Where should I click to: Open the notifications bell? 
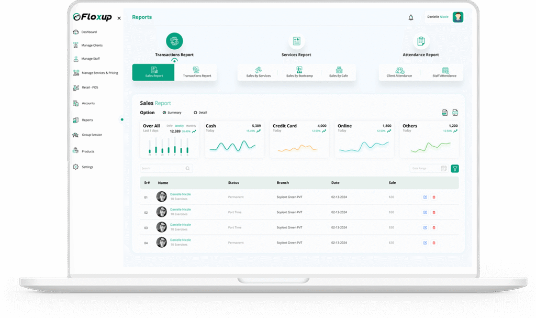pos(411,17)
